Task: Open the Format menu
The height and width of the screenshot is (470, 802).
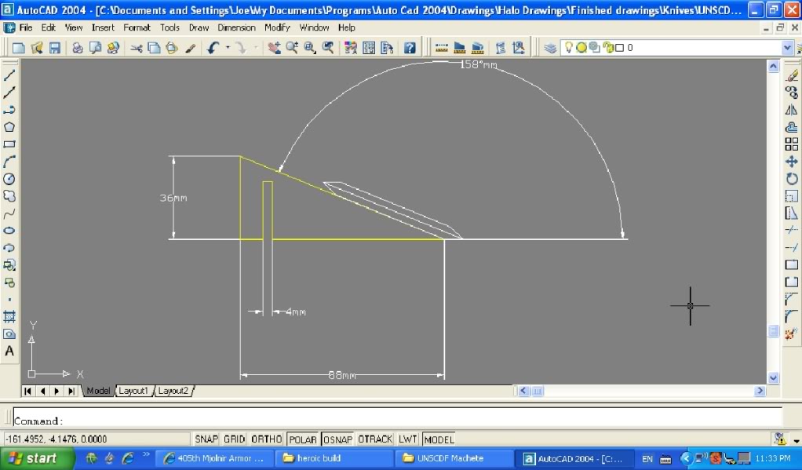Action: point(137,27)
